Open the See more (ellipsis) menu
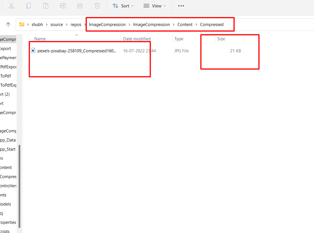This screenshot has height=233, width=314. click(x=181, y=6)
